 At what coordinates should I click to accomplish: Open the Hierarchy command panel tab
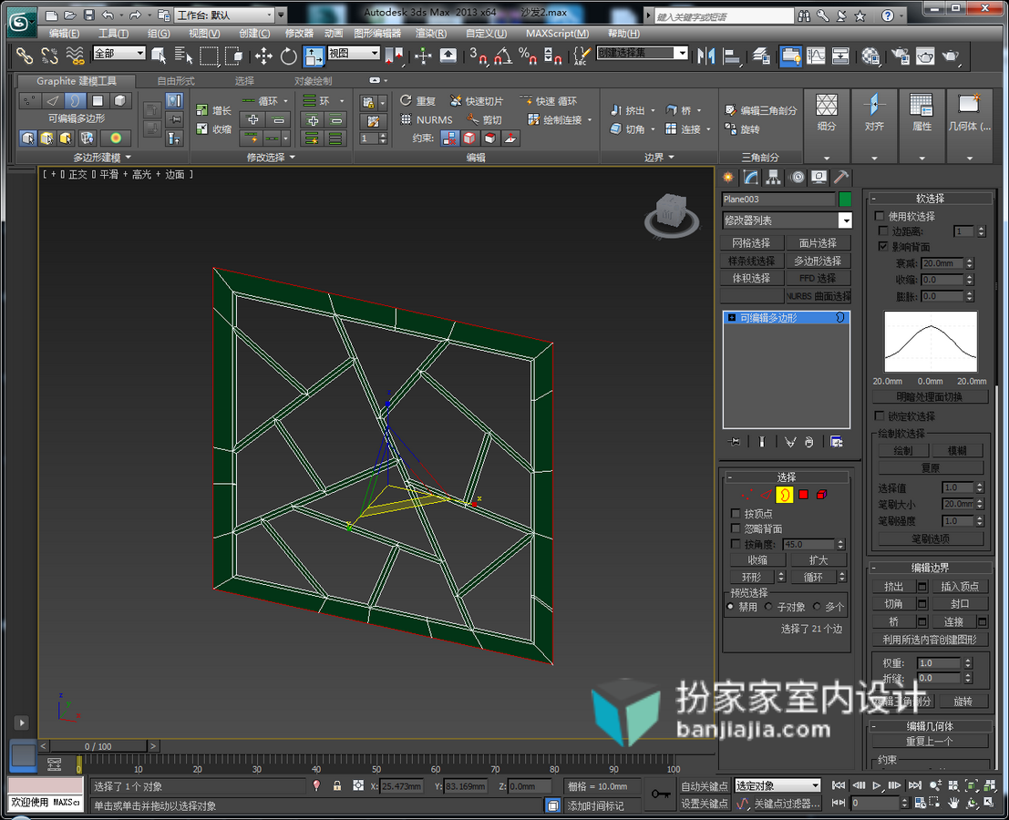pyautogui.click(x=773, y=177)
